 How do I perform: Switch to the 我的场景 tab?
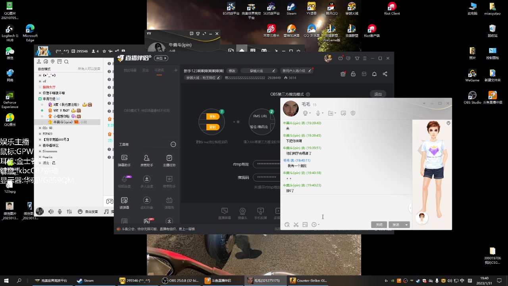coord(130,70)
